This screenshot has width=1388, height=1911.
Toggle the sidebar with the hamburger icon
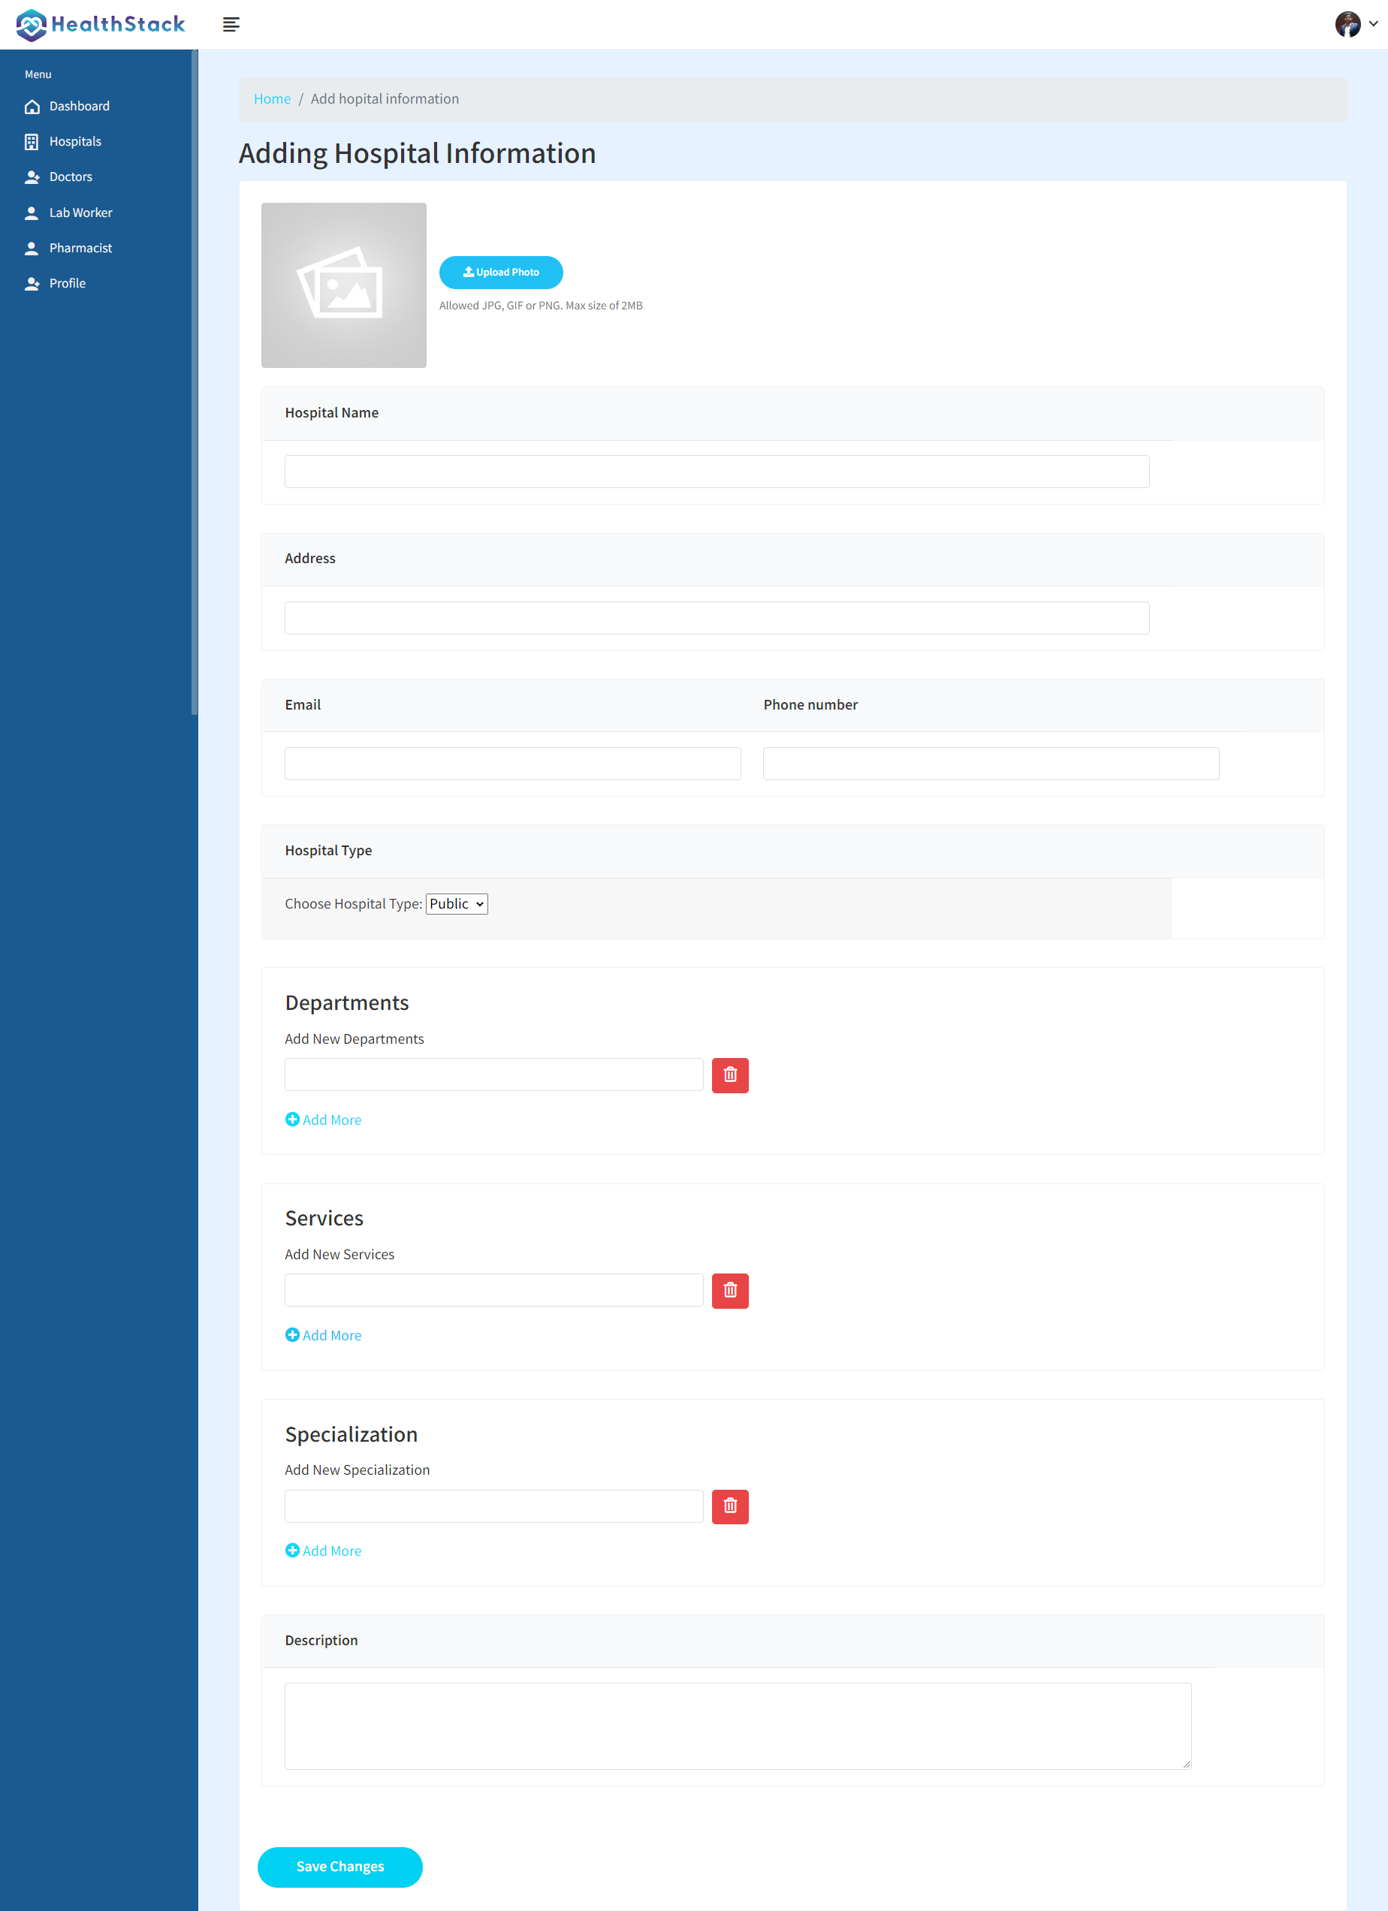click(x=231, y=25)
